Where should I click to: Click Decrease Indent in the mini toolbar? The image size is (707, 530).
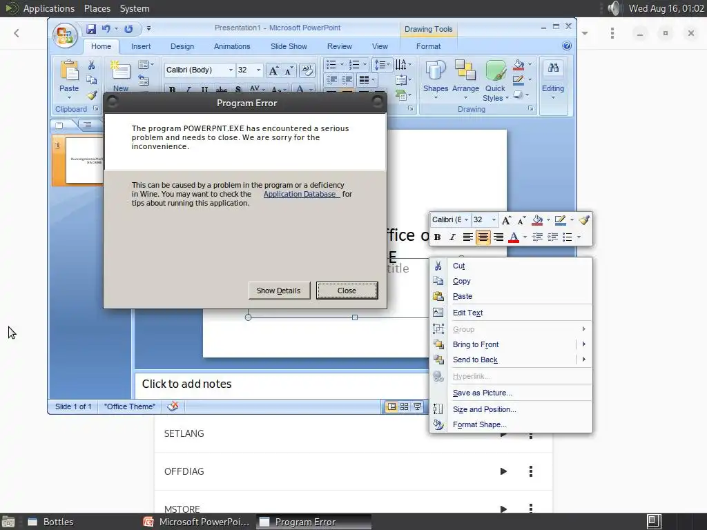click(x=537, y=237)
